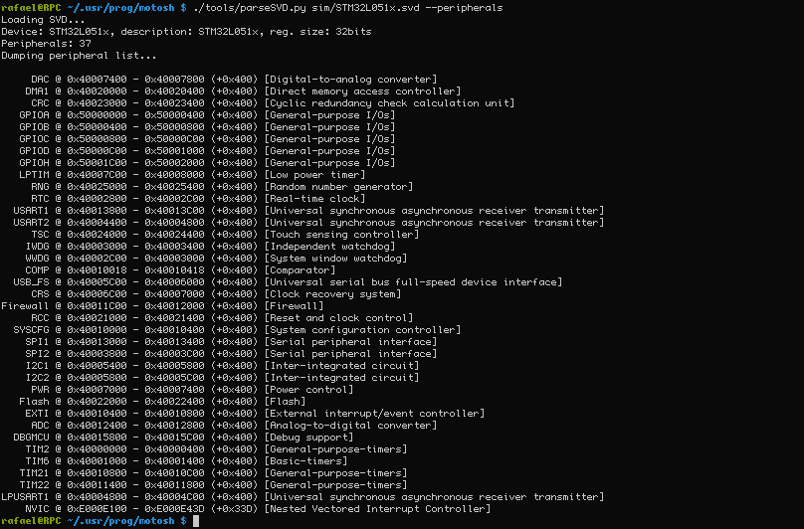Image resolution: width=804 pixels, height=529 pixels.
Task: Click the Firewall peripheral name
Action: point(25,306)
